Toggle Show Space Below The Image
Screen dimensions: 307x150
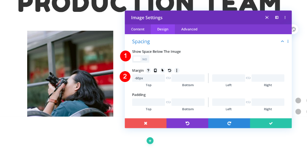point(141,59)
